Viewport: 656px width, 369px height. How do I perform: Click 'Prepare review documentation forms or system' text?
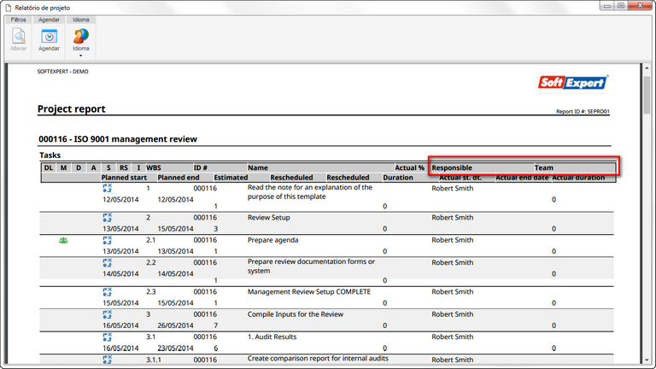pos(311,266)
